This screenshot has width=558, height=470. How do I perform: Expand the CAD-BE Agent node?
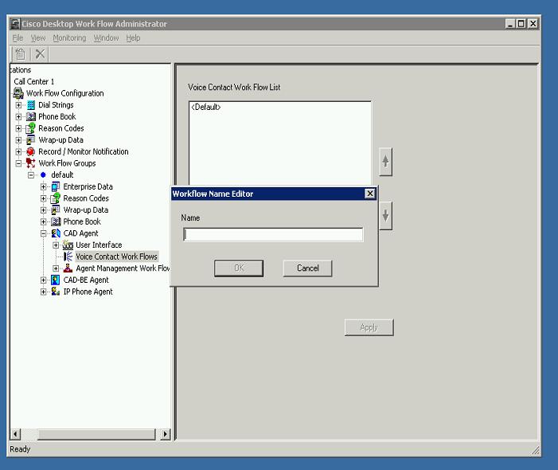coord(44,280)
